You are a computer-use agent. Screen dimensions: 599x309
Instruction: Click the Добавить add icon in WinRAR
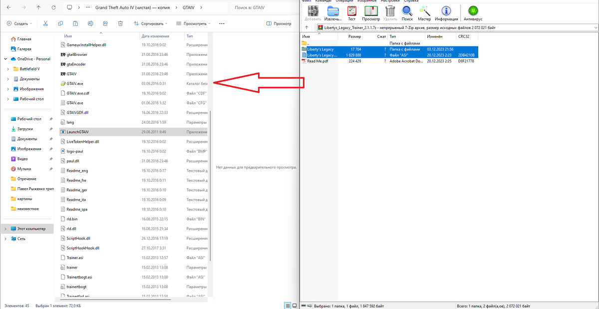[313, 12]
